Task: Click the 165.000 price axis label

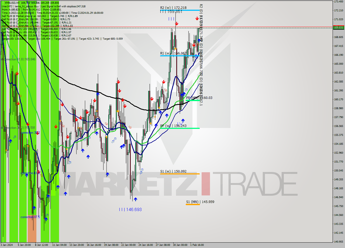Action: [x=339, y=64]
